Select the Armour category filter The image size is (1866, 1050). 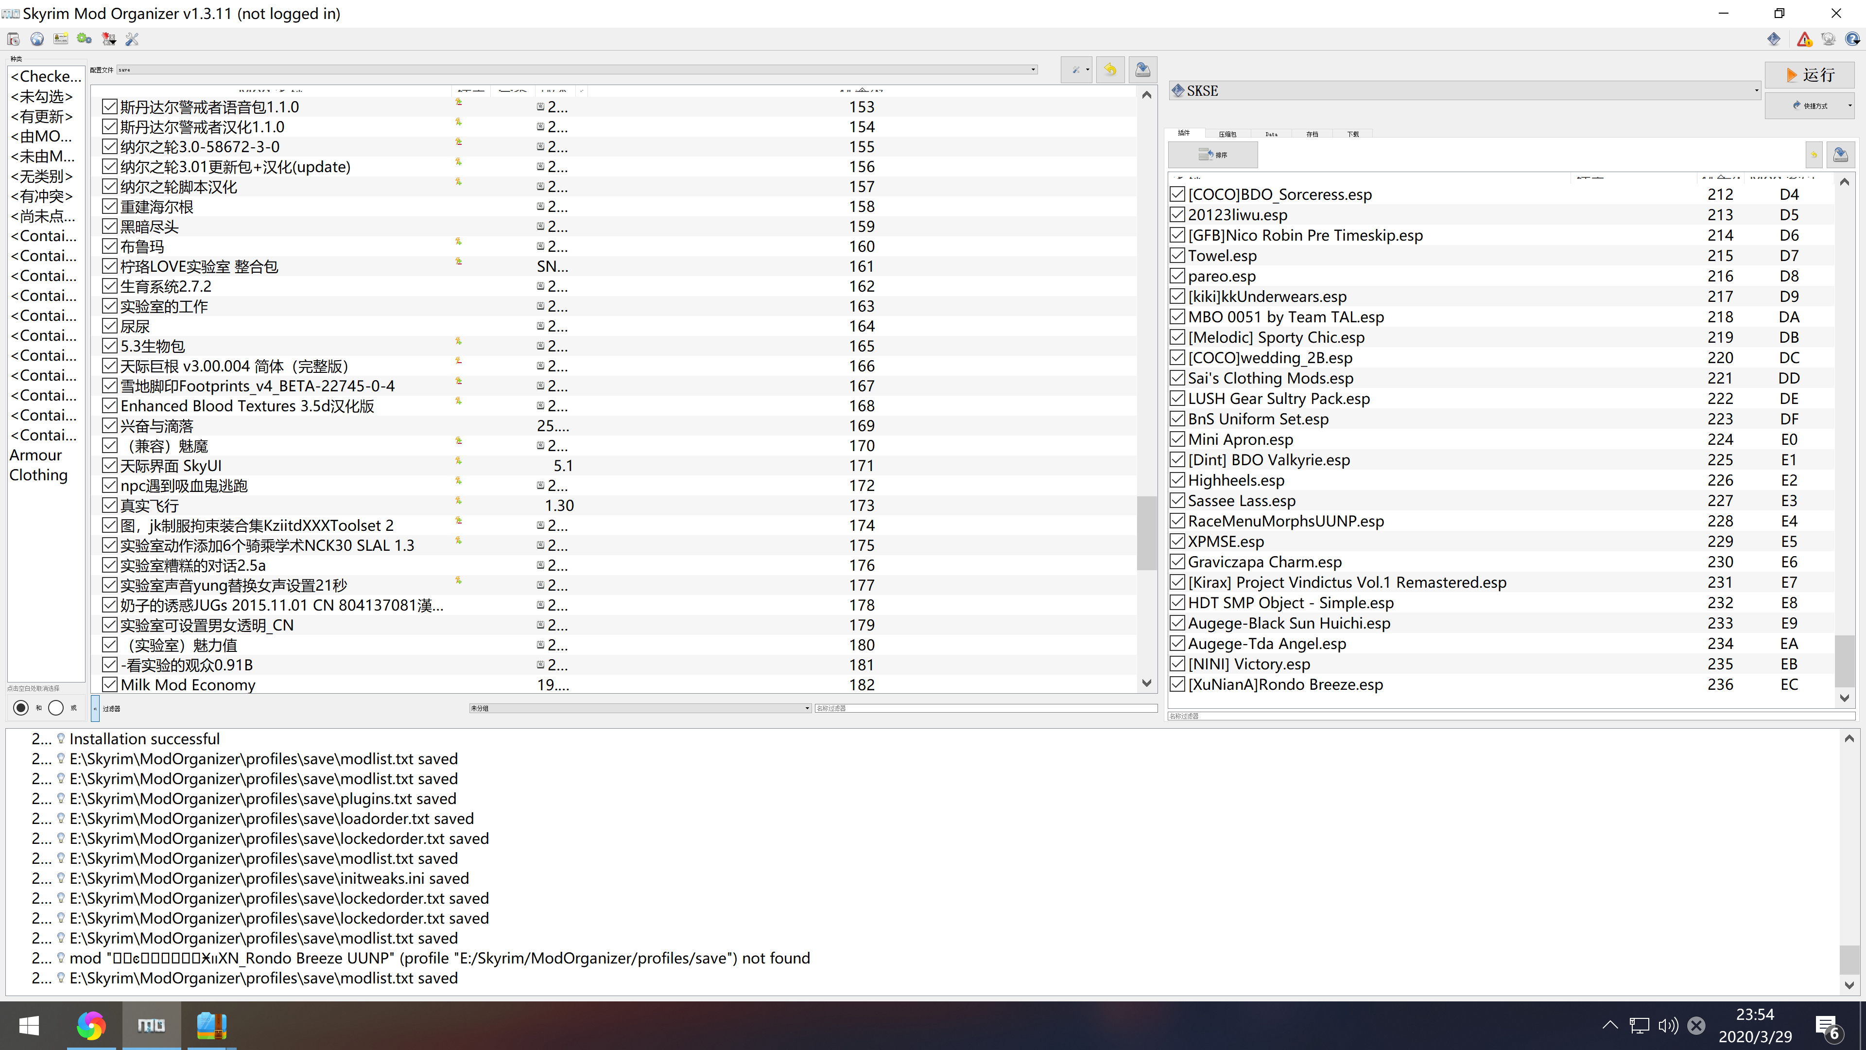click(x=36, y=455)
